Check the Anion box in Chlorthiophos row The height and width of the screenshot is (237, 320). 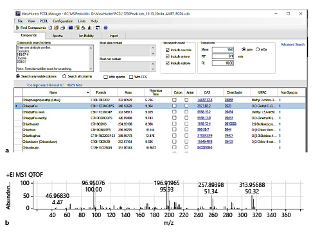click(186, 136)
